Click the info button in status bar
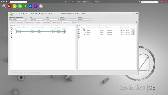This screenshot has width=168, height=95. (43, 73)
